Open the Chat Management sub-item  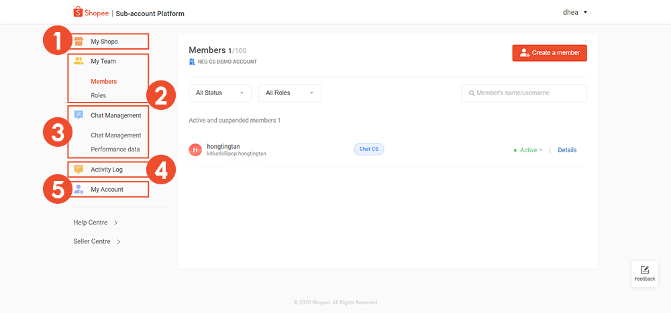coord(116,135)
